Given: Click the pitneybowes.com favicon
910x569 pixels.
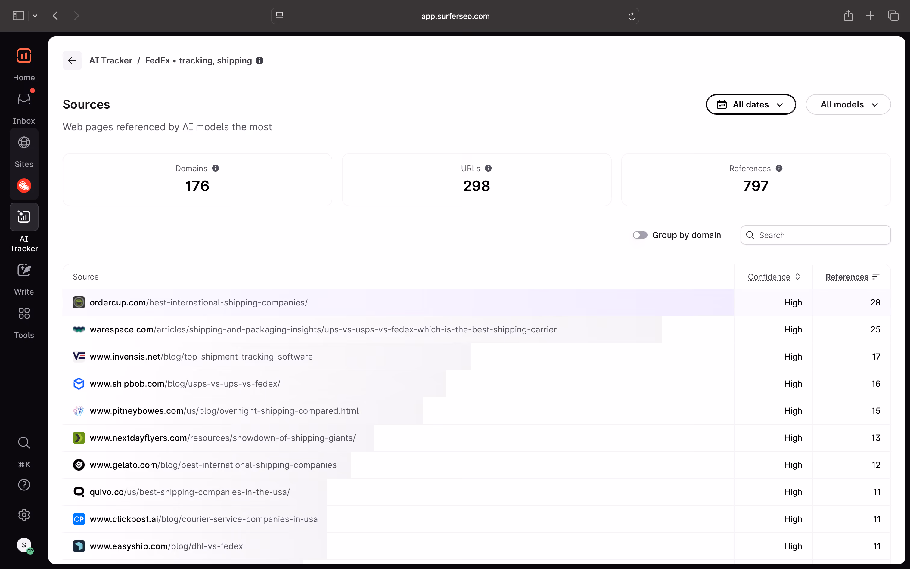Looking at the screenshot, I should coord(79,410).
